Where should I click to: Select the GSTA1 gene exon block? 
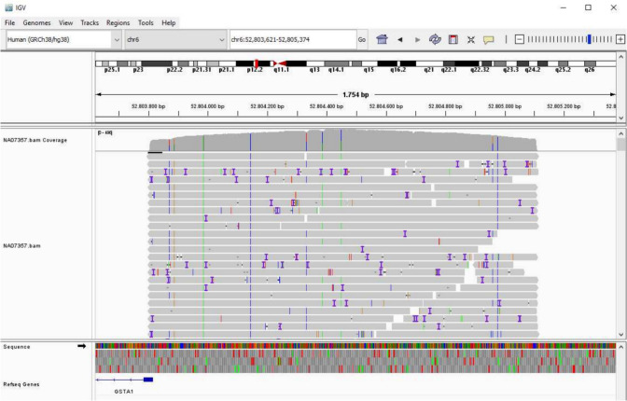[148, 380]
